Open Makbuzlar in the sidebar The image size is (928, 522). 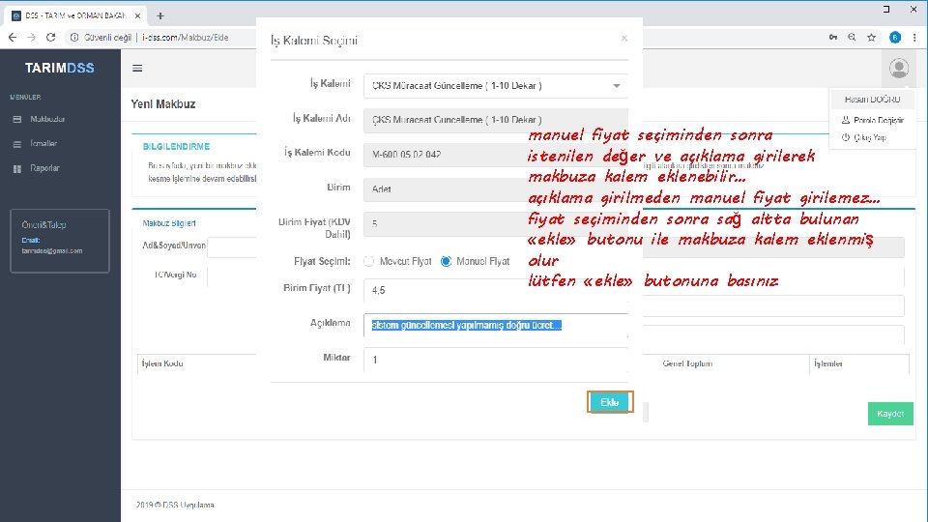click(47, 119)
